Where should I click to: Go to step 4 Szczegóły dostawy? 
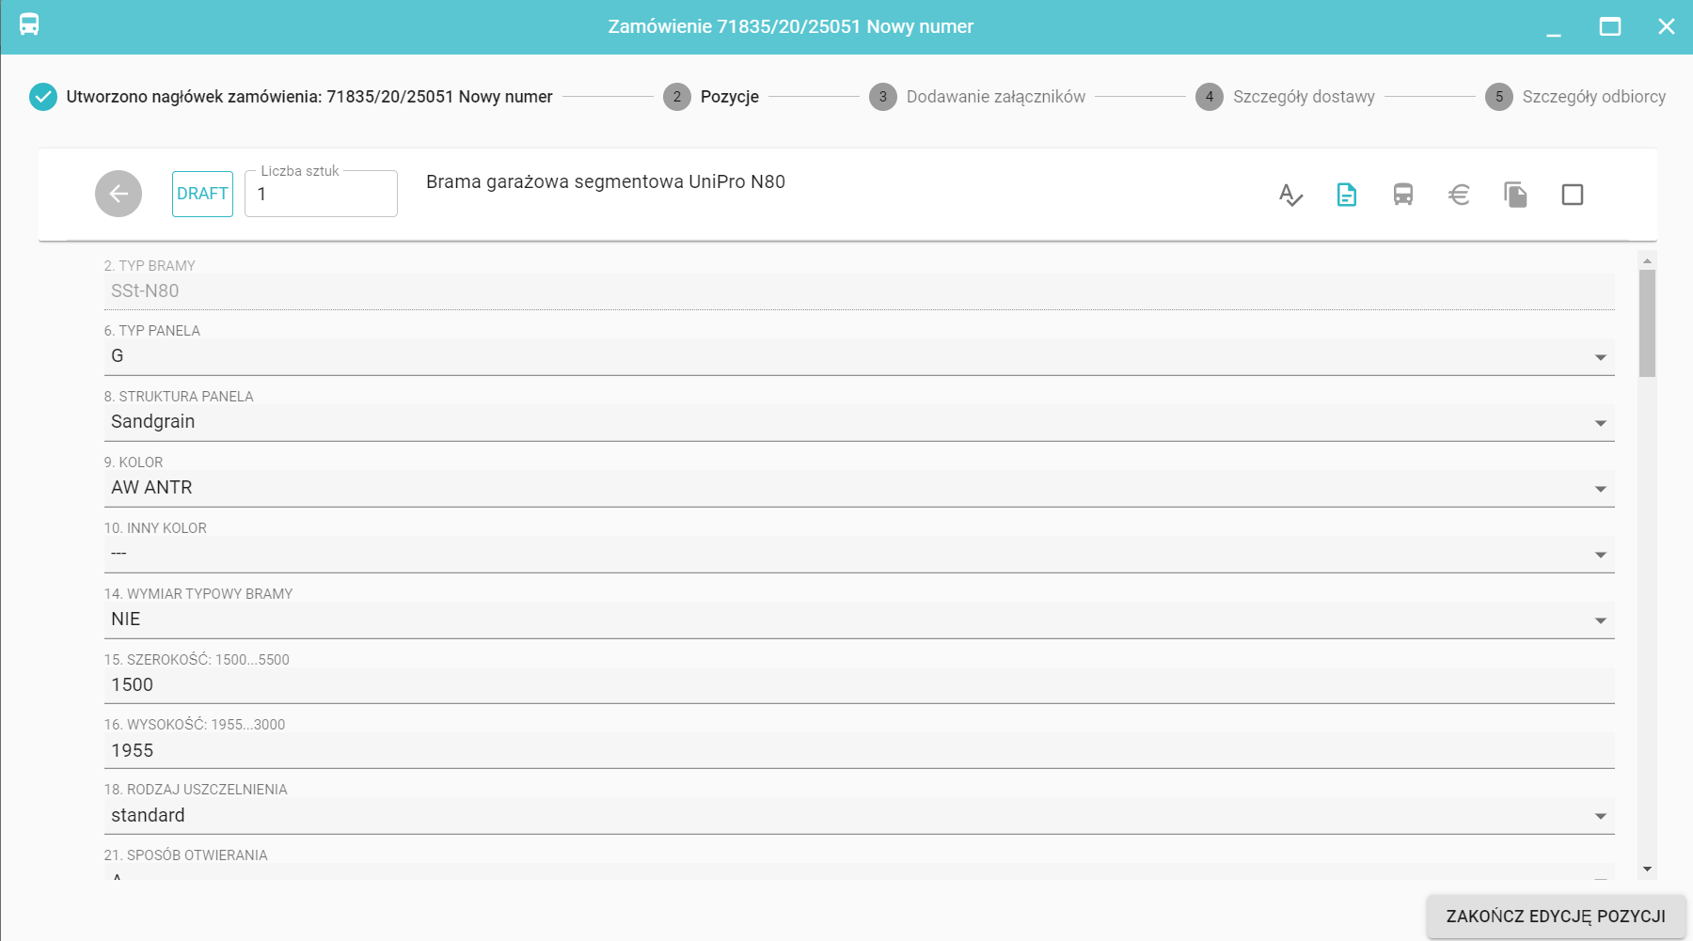click(x=1285, y=97)
